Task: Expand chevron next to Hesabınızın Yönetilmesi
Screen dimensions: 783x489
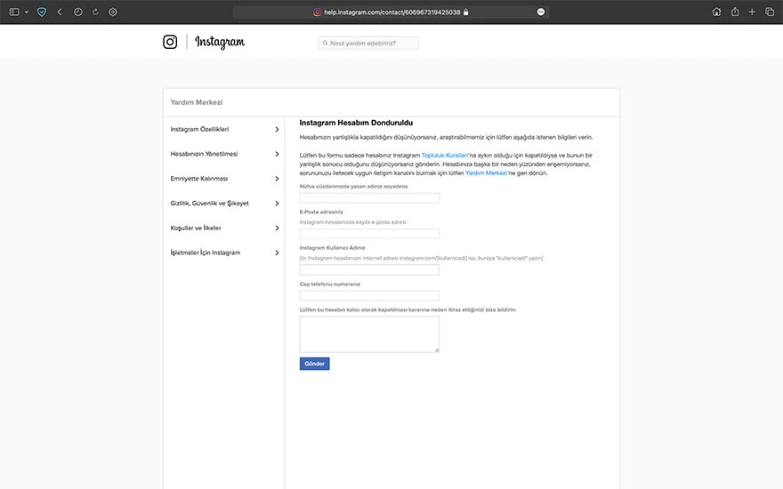Action: tap(277, 154)
